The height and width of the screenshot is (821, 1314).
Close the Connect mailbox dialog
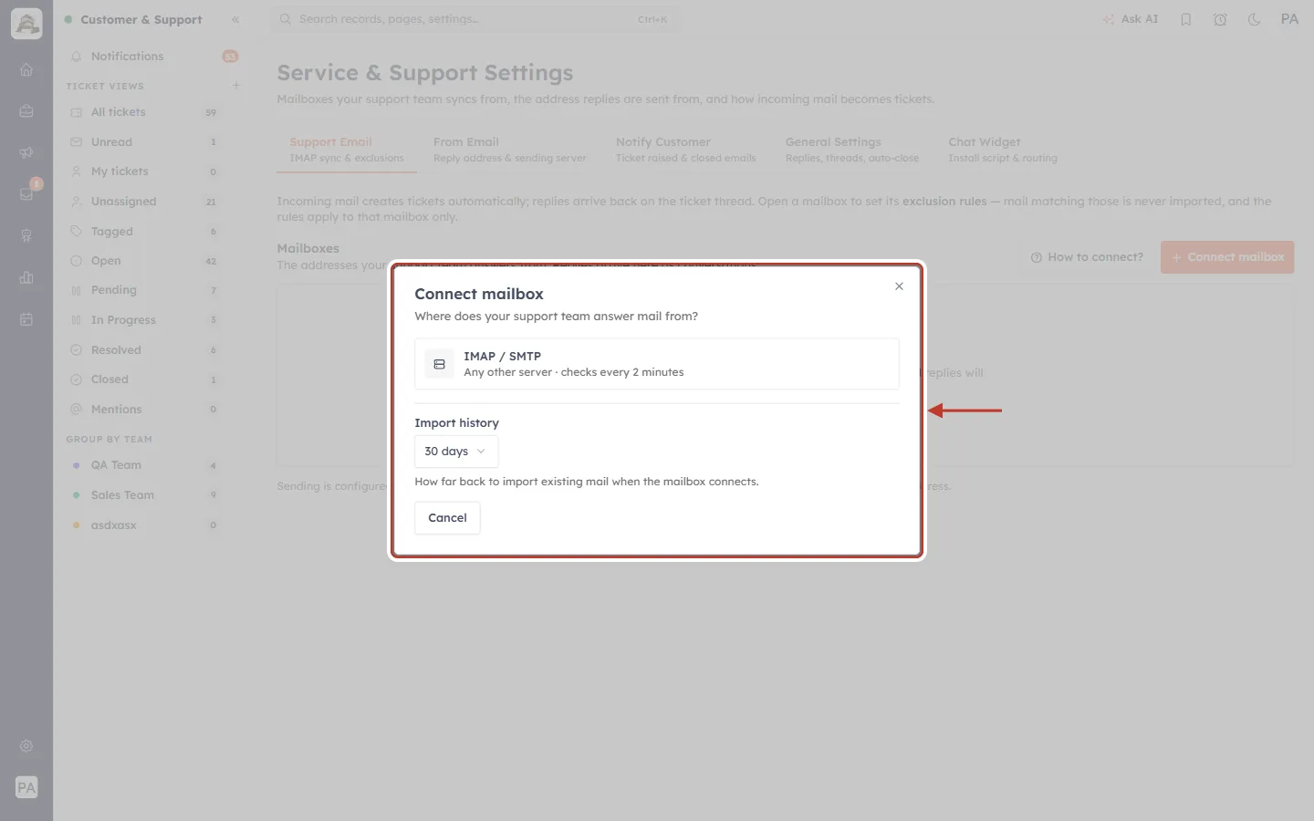click(899, 286)
